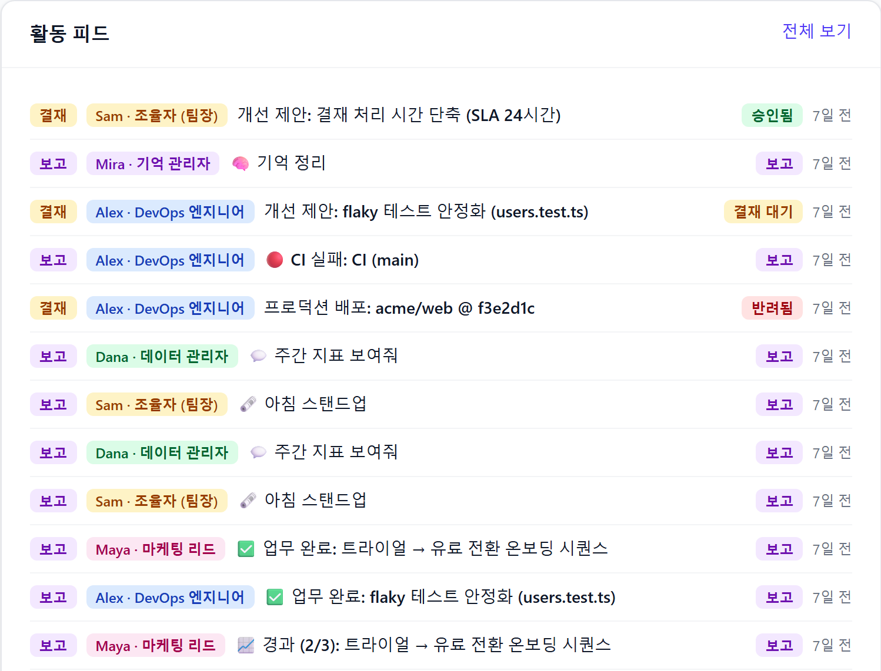The height and width of the screenshot is (671, 881).
Task: Click the 7일 전 timestamp in 승인됨 row
Action: click(832, 115)
